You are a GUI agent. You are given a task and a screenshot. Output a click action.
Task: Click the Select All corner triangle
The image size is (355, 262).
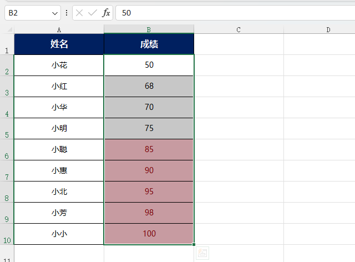(x=10, y=29)
